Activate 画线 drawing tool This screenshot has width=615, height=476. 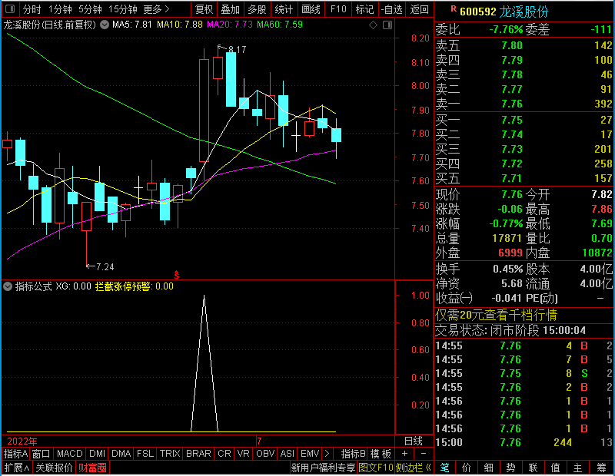pos(311,9)
